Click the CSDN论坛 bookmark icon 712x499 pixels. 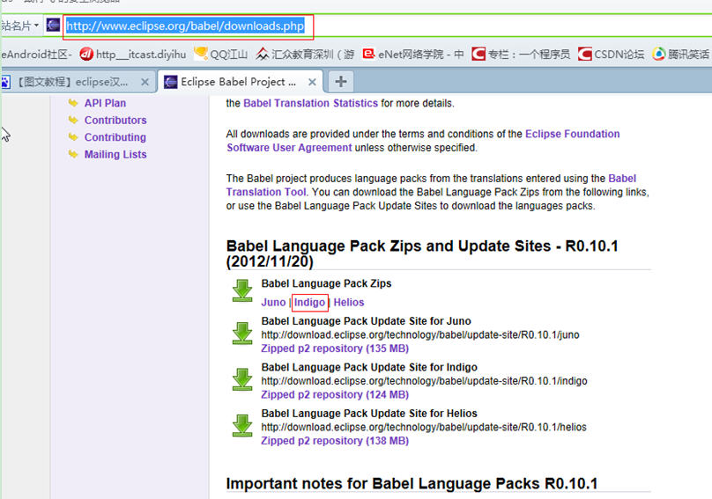(x=585, y=54)
